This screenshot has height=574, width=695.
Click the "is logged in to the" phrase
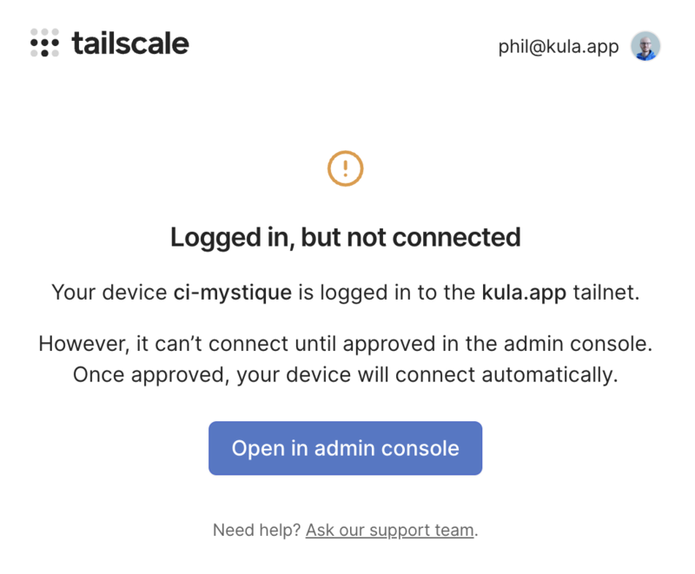[x=387, y=293]
